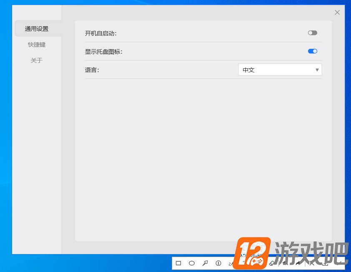Close the settings window
Screen dimensions: 351x272
[337, 12]
